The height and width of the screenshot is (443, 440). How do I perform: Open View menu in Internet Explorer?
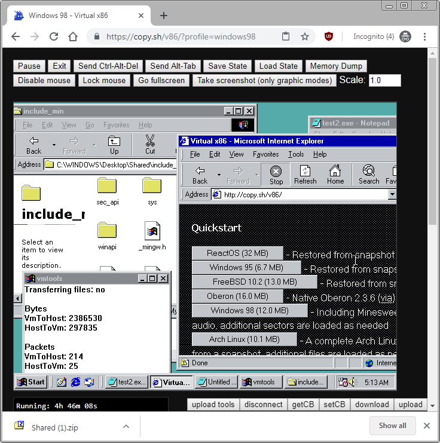236,154
